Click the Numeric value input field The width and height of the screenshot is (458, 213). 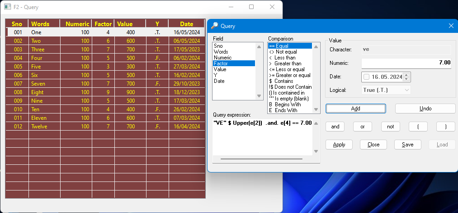406,63
